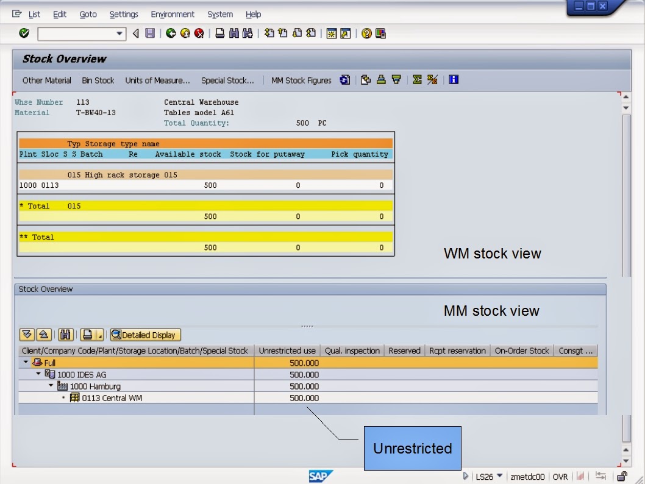Apply a filter using the filter icon
645x484 pixels.
point(397,79)
